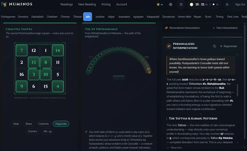Activate the Corners highlight filter
The image size is (247, 151).
tap(32, 131)
